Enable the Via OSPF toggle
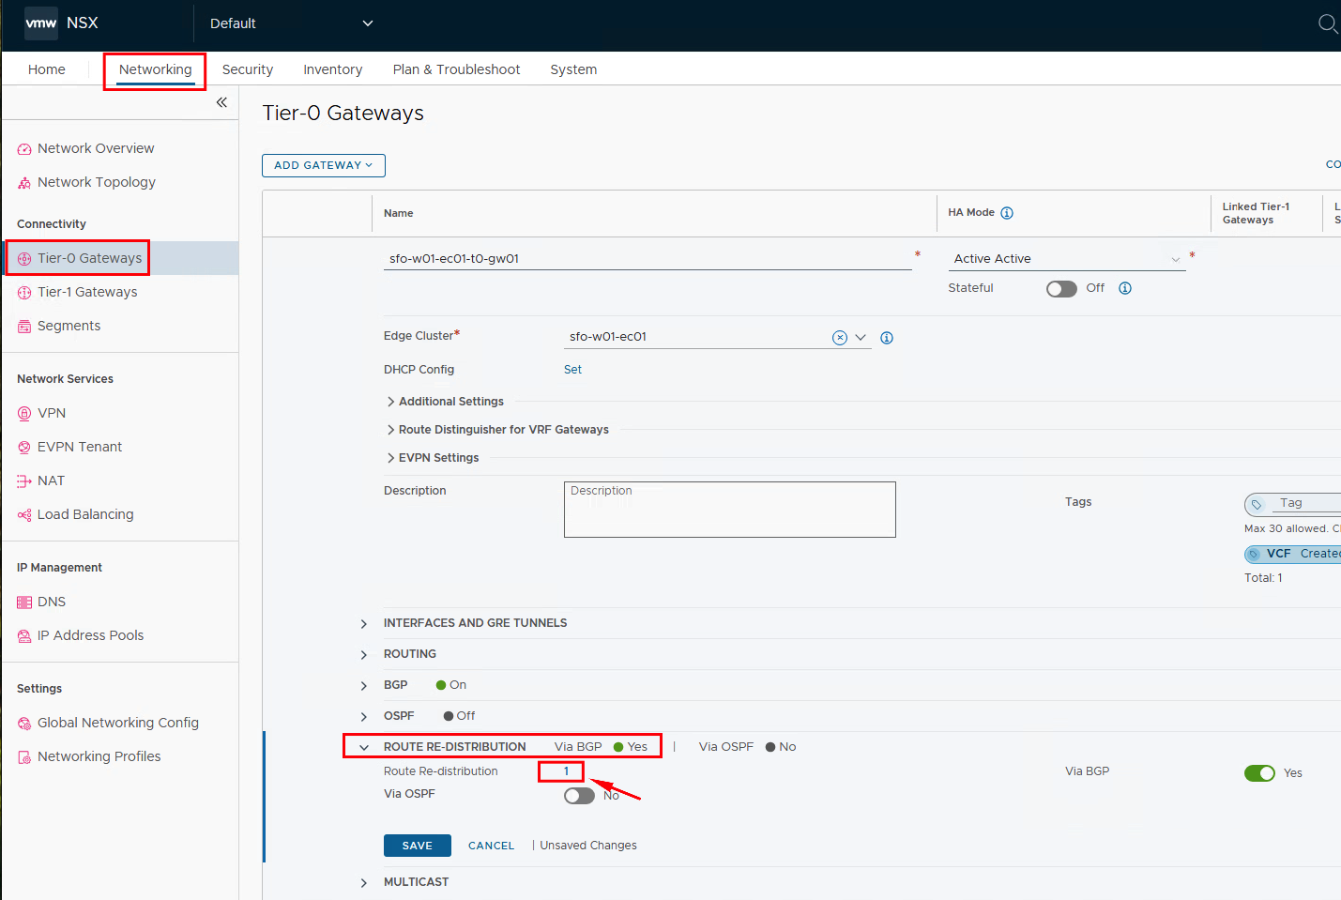The width and height of the screenshot is (1341, 900). 579,796
